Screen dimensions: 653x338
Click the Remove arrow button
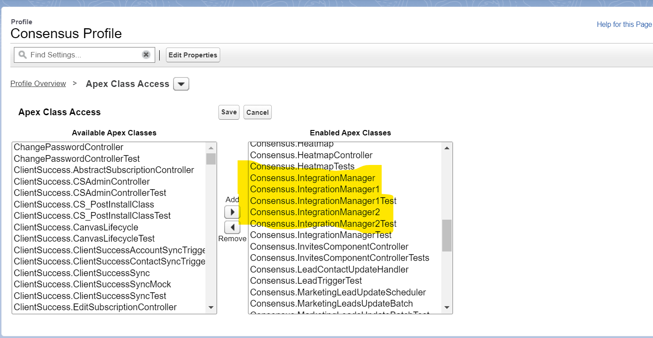tap(232, 227)
